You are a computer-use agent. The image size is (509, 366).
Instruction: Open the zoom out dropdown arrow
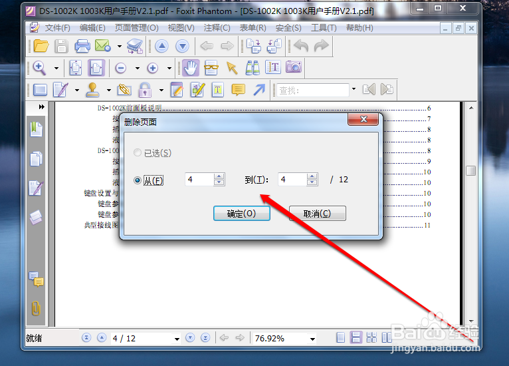click(x=138, y=69)
